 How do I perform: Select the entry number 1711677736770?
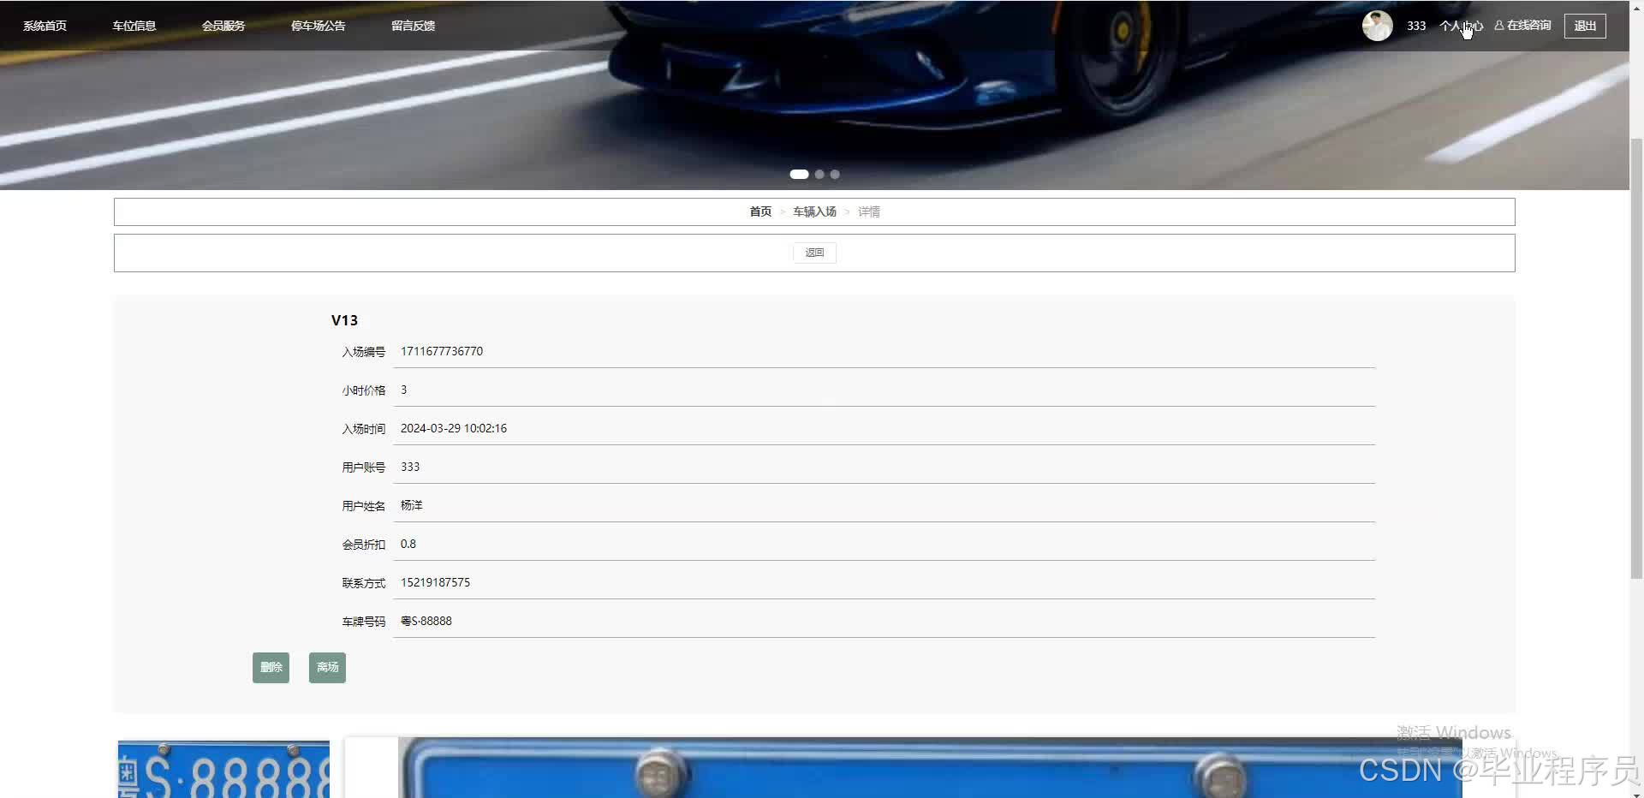(442, 351)
